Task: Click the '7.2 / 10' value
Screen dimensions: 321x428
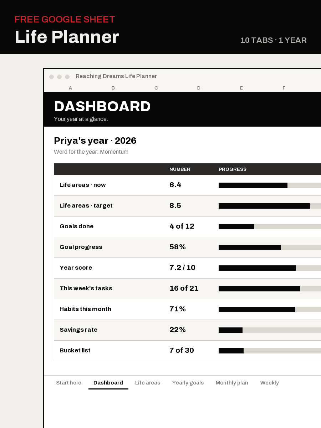Action: click(x=182, y=268)
